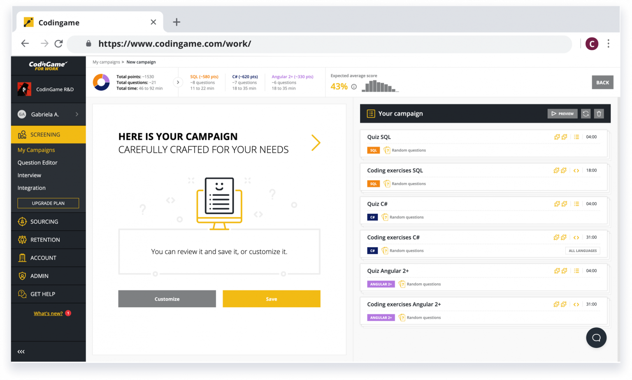Select the Sourcing section in the sidebar
The width and height of the screenshot is (632, 380).
tap(43, 222)
